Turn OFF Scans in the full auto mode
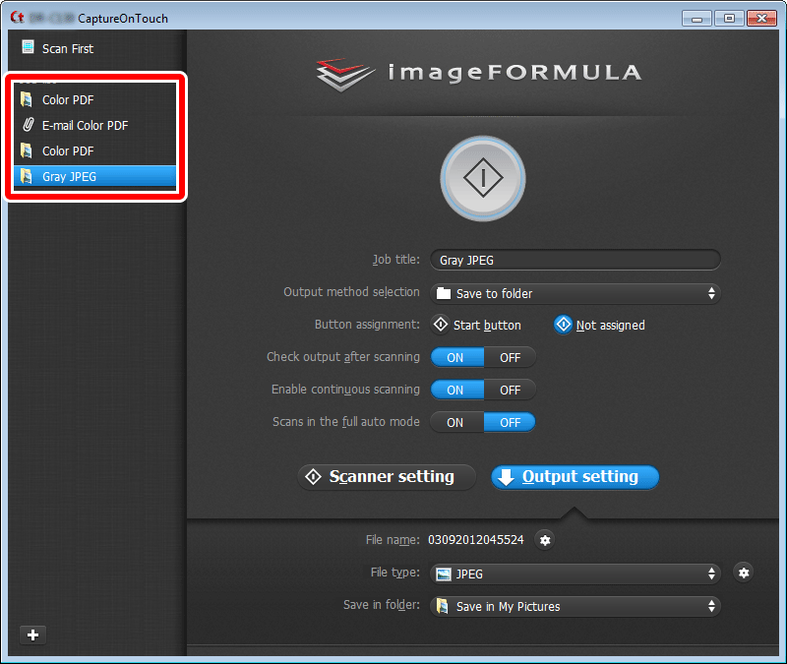This screenshot has width=787, height=664. (x=510, y=423)
